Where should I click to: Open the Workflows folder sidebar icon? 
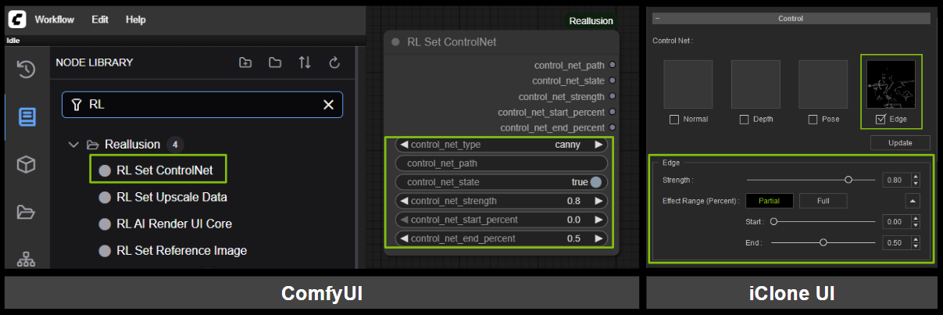point(27,212)
